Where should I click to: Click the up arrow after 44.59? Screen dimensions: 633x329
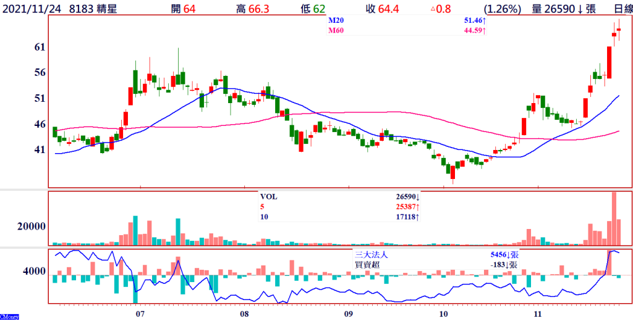484,31
